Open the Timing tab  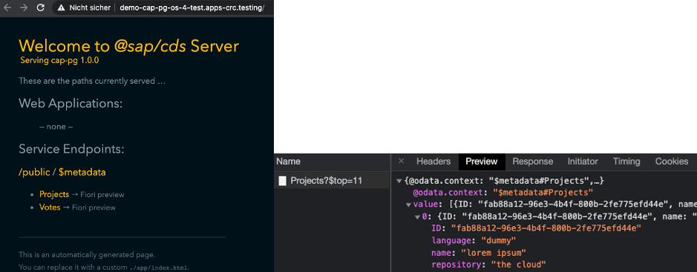tap(626, 162)
